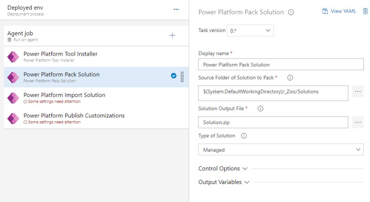Viewport: 370px width, 202px height.
Task: Click the info icon beside Source Folder of Solution to Pack
Action: (x=290, y=77)
